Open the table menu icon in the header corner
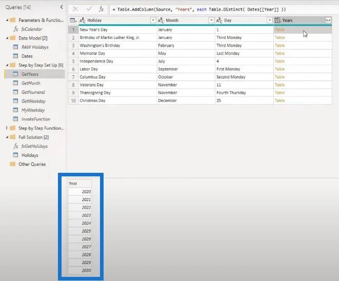Viewport: 339px width, 281px height. coord(73,21)
